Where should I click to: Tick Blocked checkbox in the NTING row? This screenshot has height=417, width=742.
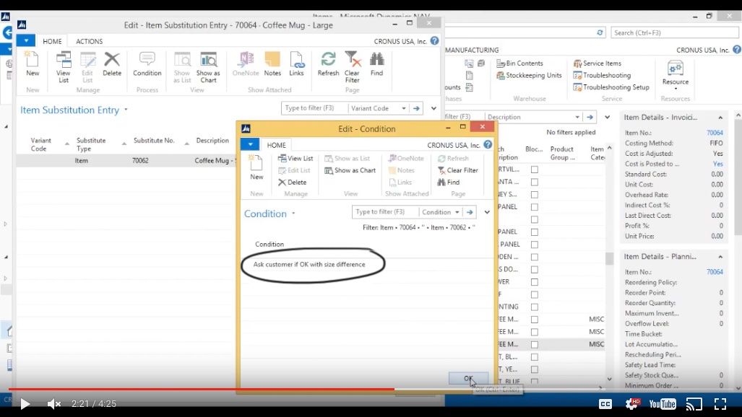[534, 307]
